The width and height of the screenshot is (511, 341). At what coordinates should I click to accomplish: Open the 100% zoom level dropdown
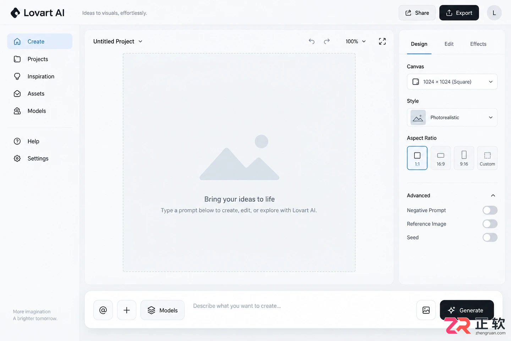click(356, 42)
